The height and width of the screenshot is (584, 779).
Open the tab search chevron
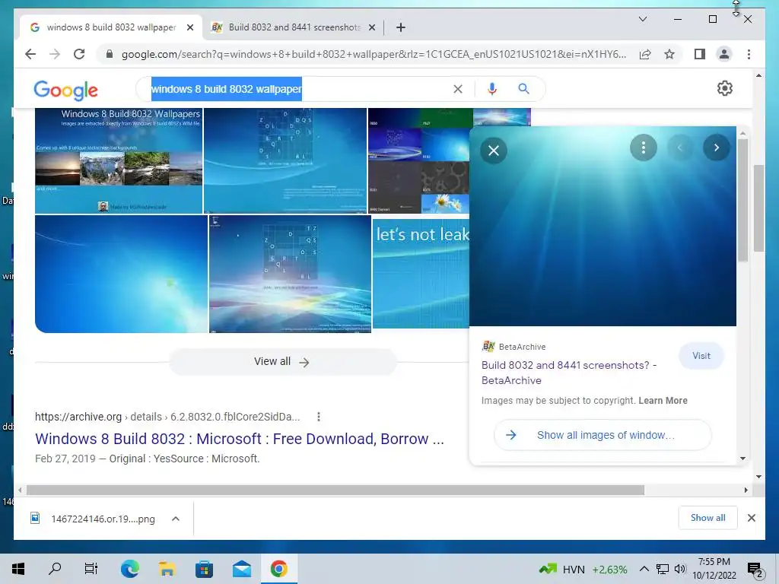[642, 19]
